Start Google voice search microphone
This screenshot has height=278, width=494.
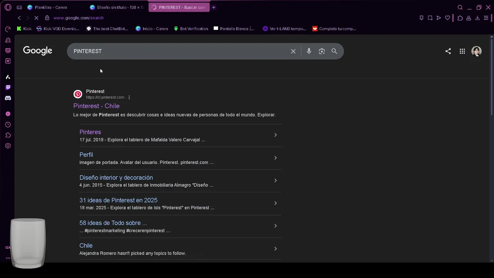pos(309,51)
